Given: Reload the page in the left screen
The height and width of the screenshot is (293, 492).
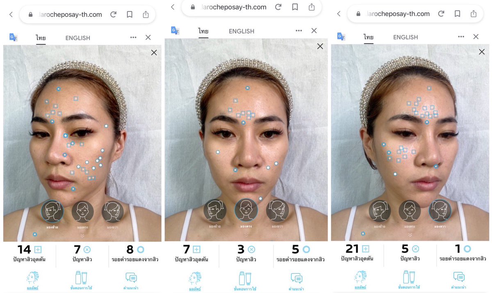Looking at the screenshot, I should pos(114,14).
